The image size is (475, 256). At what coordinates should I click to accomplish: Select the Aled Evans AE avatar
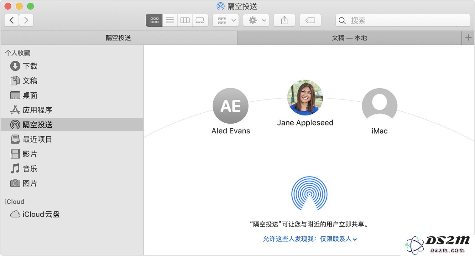231,106
